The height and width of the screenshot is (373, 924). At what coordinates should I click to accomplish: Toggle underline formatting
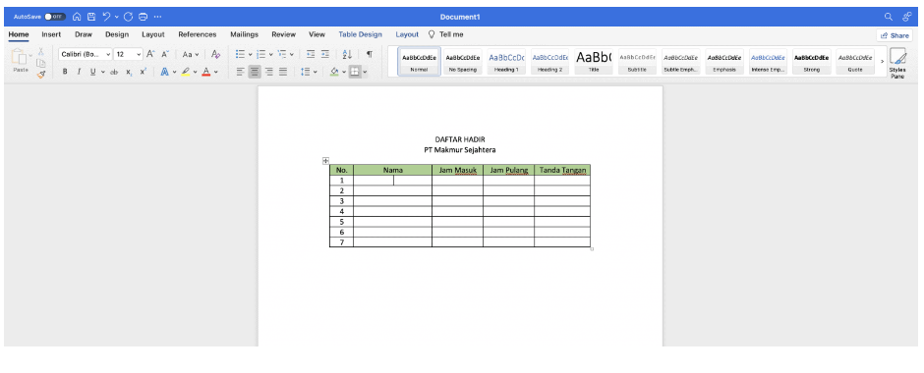click(92, 72)
